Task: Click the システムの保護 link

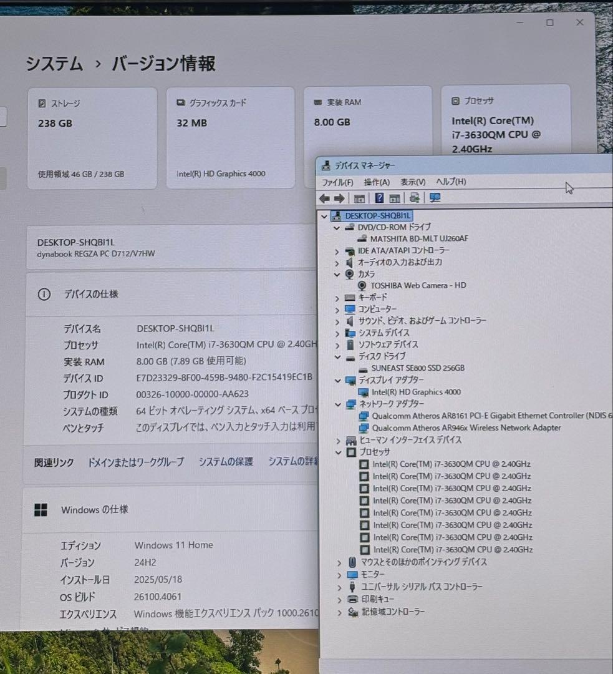Action: pos(224,462)
